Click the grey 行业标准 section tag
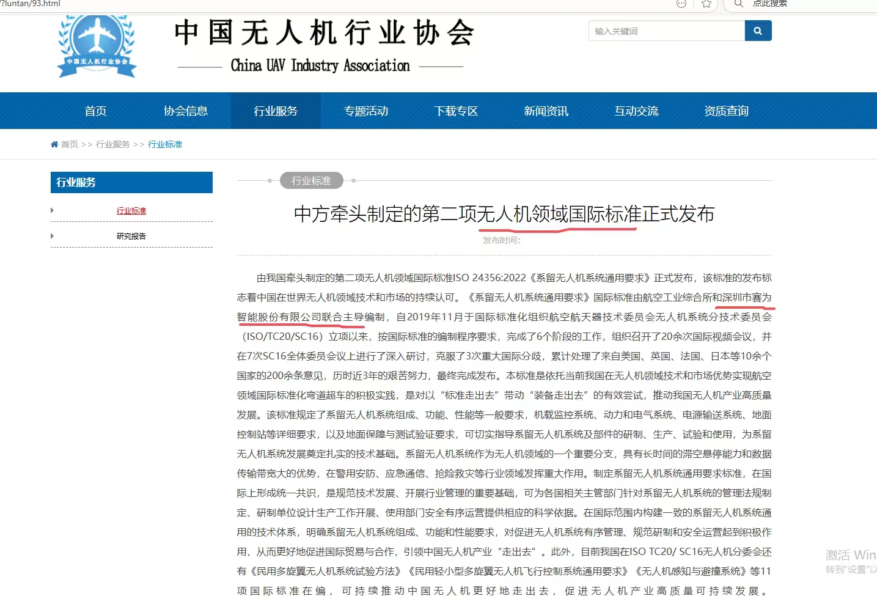877x596 pixels. click(x=312, y=180)
